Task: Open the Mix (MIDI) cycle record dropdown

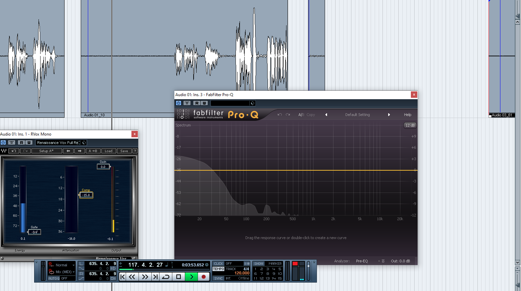Action: (x=61, y=272)
